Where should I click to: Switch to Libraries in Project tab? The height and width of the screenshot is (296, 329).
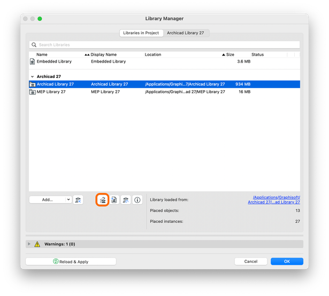click(x=141, y=33)
